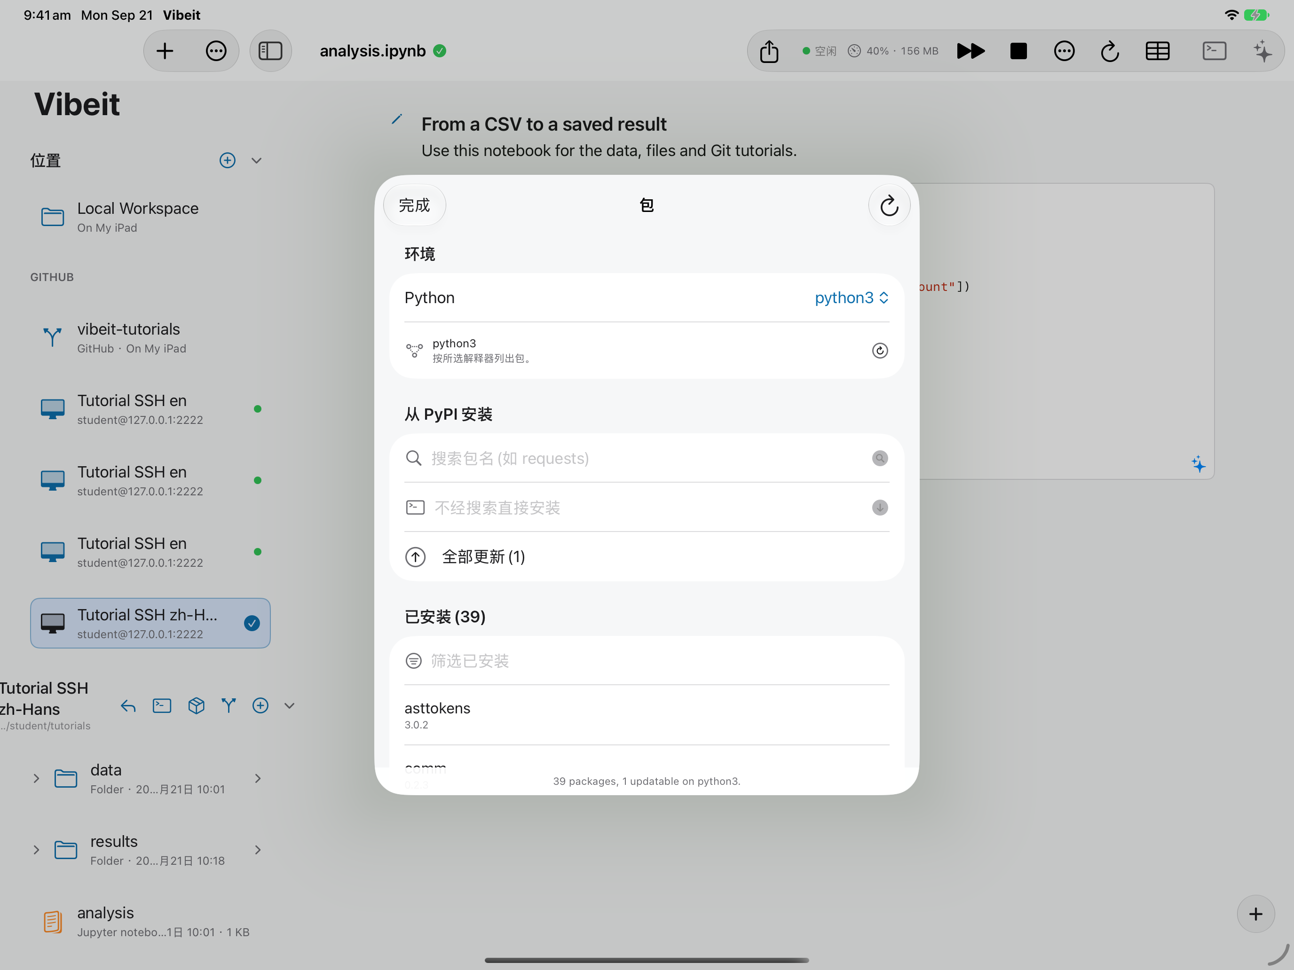Add a new cell with the floating plus button
The height and width of the screenshot is (970, 1294).
tap(1255, 914)
